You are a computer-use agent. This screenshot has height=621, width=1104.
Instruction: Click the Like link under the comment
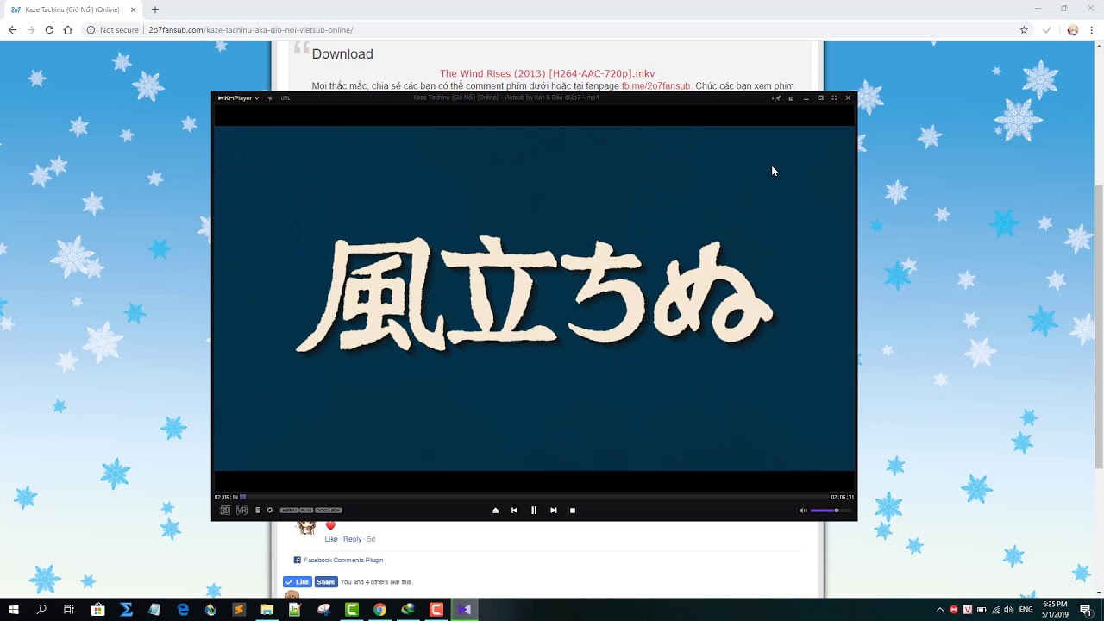coord(331,539)
